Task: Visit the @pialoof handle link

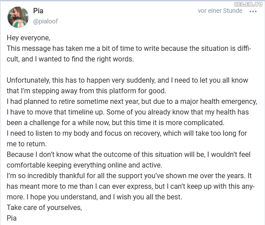Action: click(x=46, y=21)
